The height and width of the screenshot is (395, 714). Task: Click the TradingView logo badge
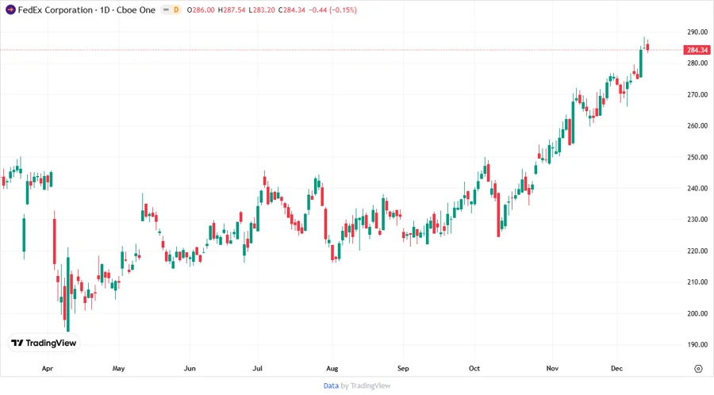[x=44, y=343]
